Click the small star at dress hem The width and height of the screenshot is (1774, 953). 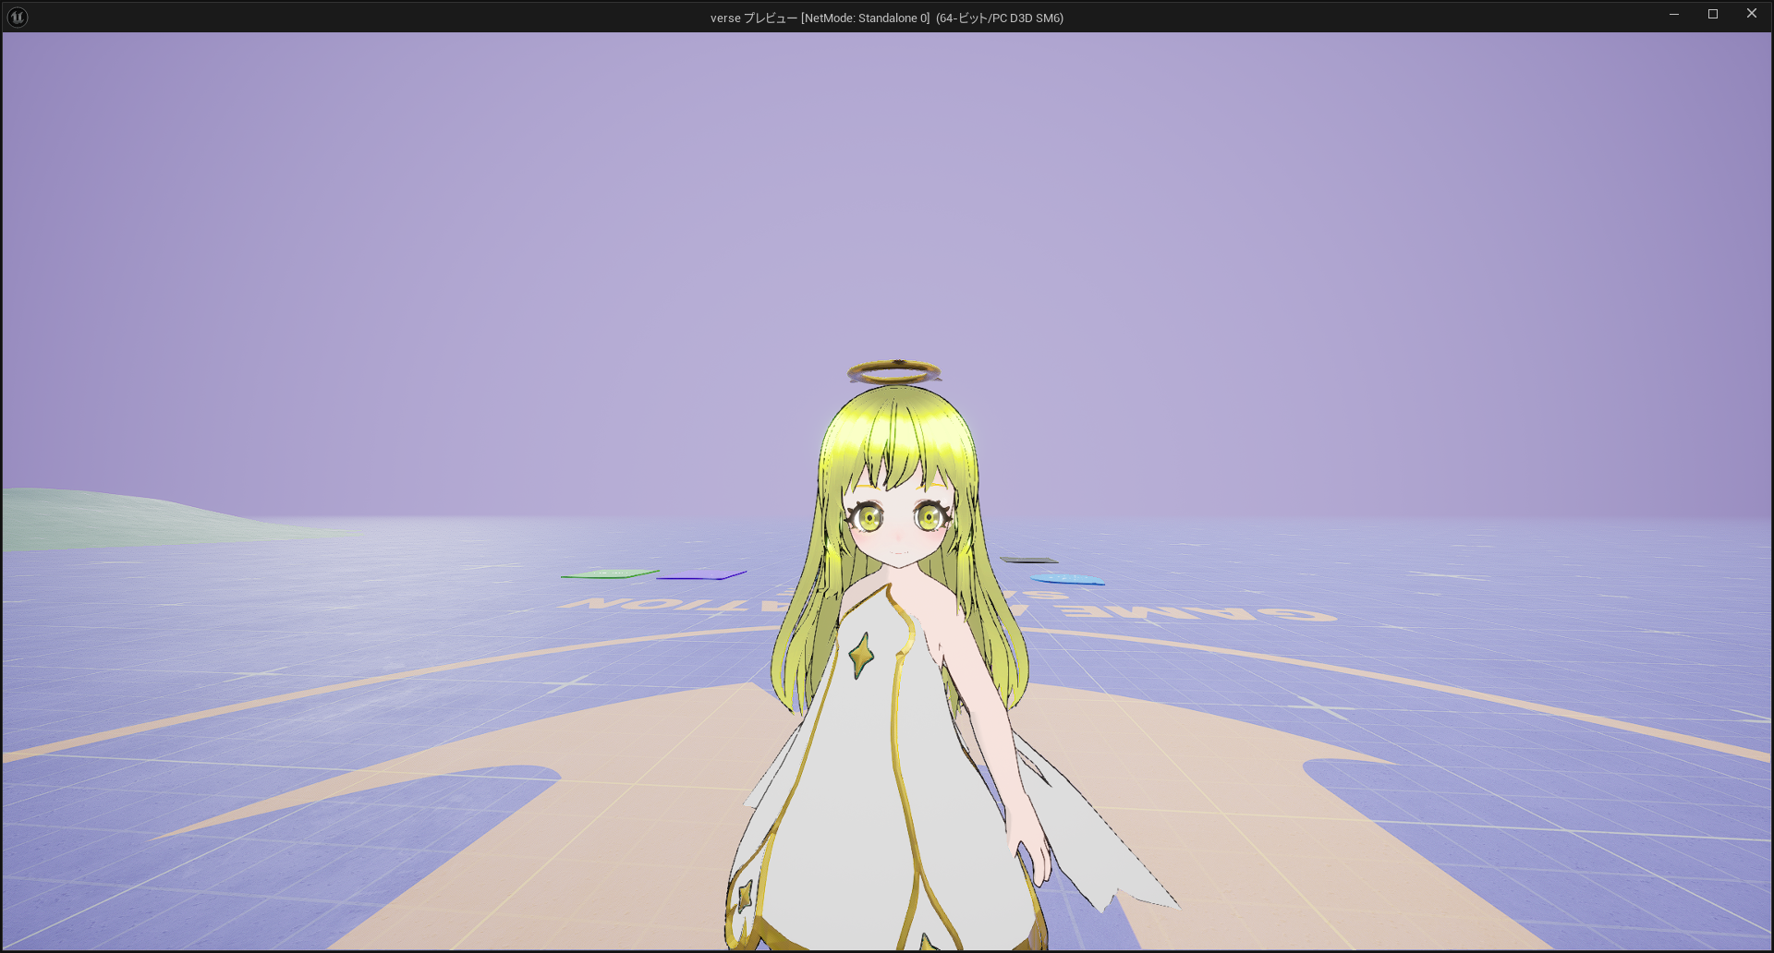[x=745, y=894]
